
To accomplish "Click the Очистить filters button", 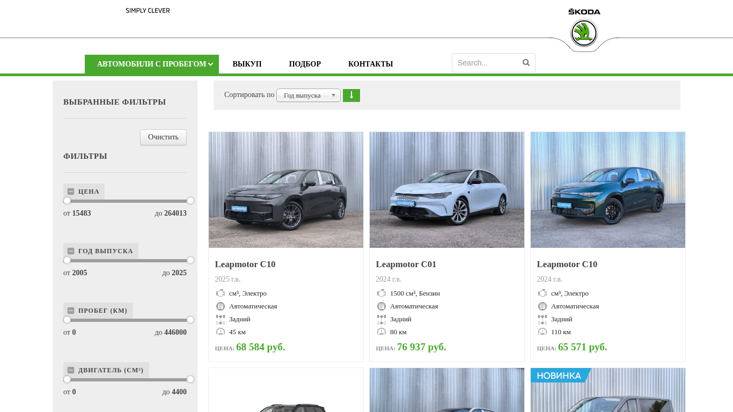I will (x=163, y=137).
